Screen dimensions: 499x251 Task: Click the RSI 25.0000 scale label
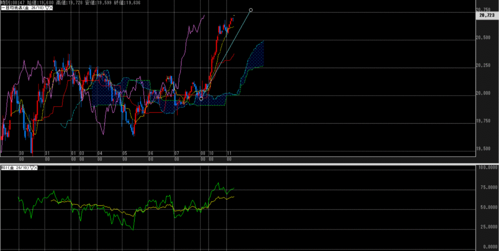tap(487, 227)
